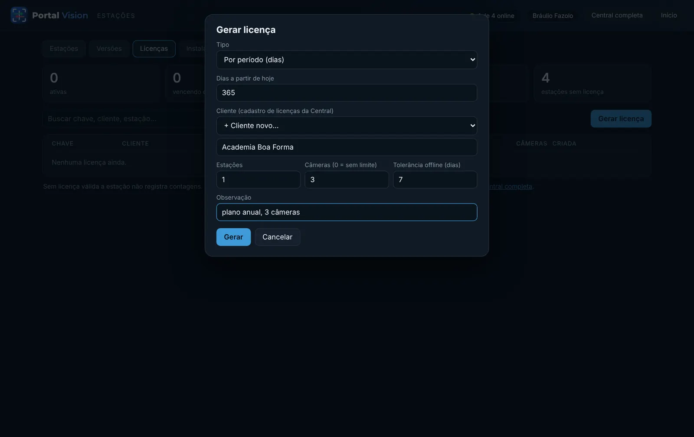Open the Tipo dropdown
This screenshot has width=694, height=437.
coord(347,60)
